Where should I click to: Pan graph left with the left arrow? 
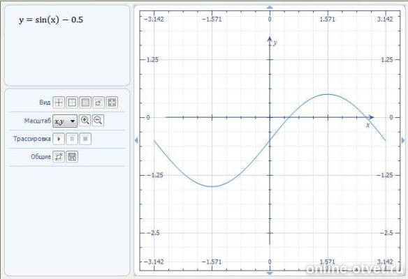coord(136,140)
